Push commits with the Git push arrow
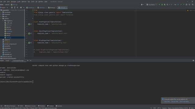The image size is (195, 109). pos(184,5)
